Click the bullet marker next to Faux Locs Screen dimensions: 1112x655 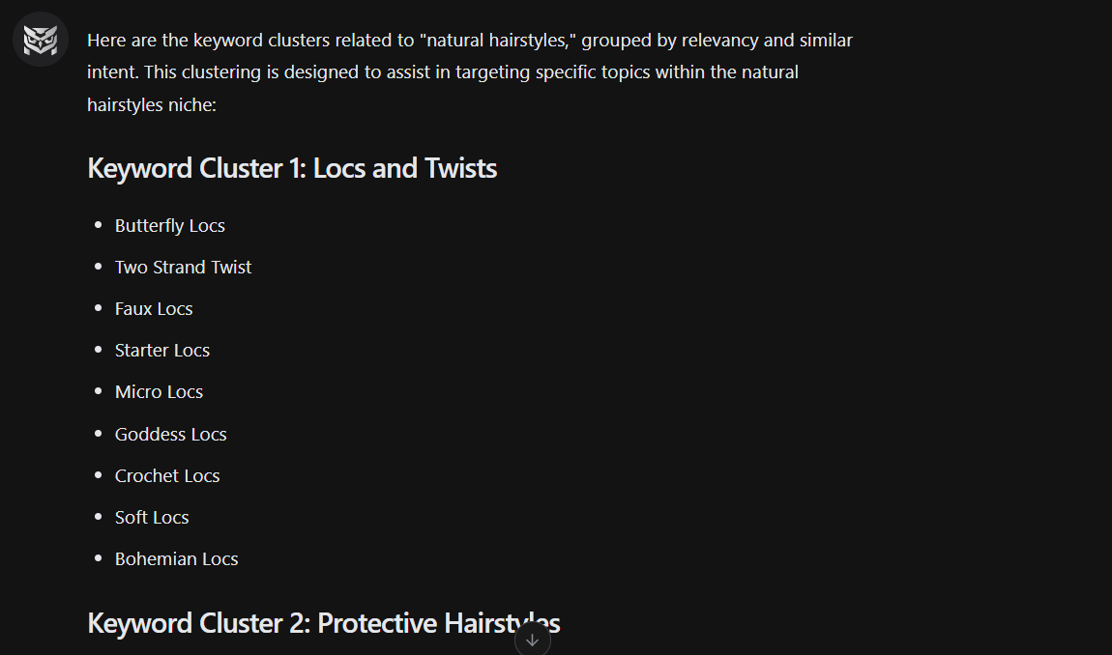tap(98, 308)
